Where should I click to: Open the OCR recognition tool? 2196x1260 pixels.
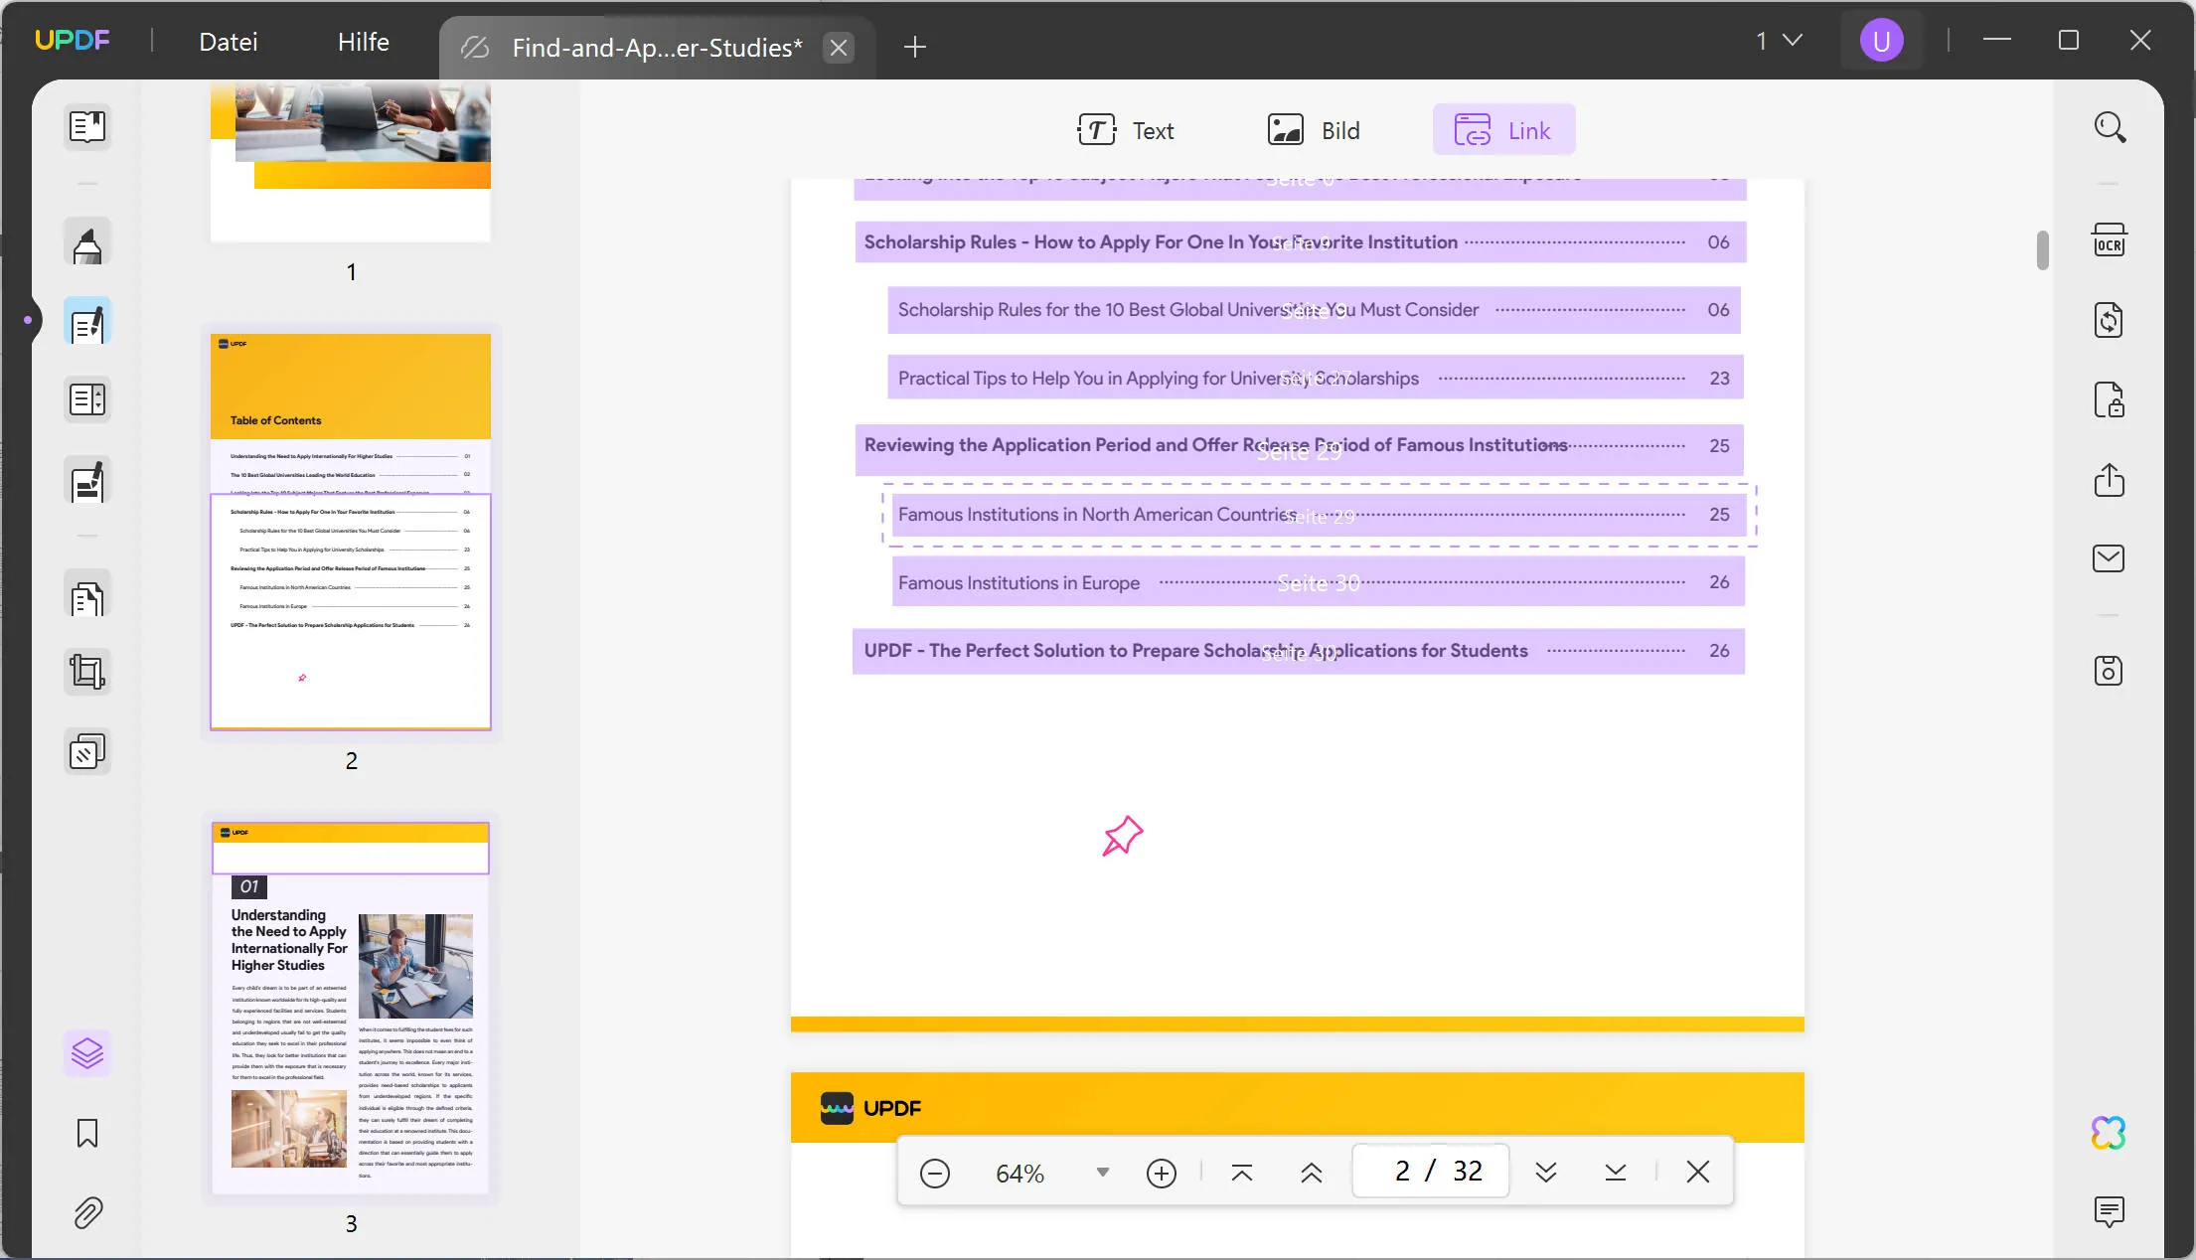(x=2109, y=241)
